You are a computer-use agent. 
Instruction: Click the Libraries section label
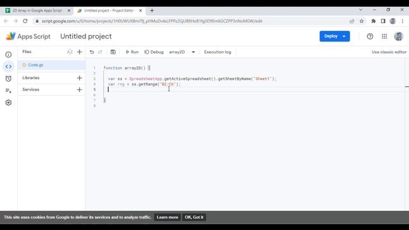pyautogui.click(x=31, y=78)
